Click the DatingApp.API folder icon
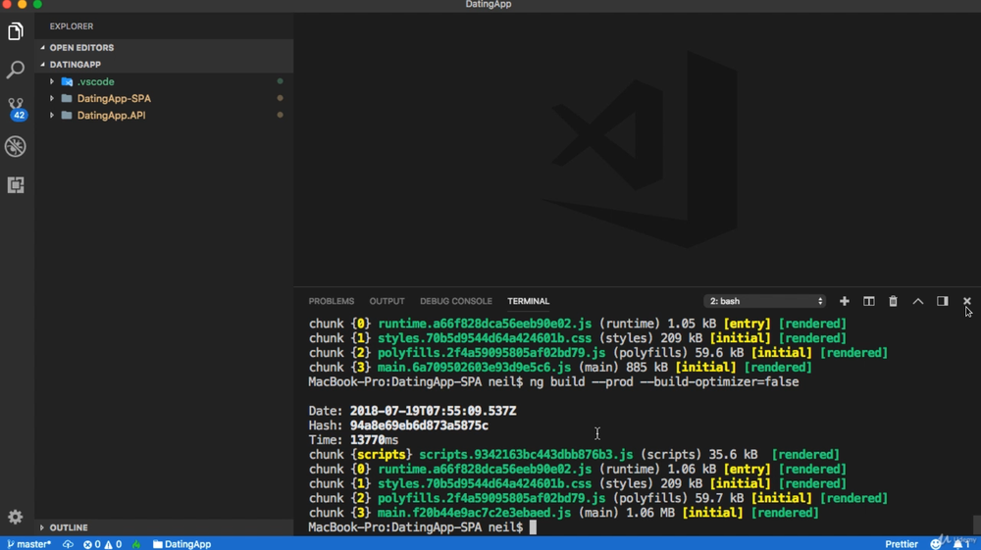The image size is (981, 550). 67,115
